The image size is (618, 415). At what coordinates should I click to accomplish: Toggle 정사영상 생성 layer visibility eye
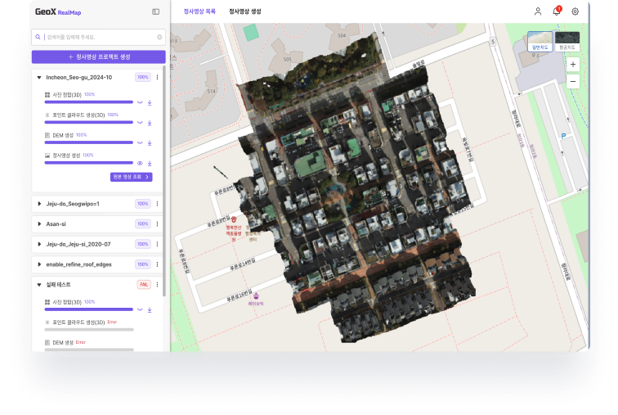coord(140,163)
